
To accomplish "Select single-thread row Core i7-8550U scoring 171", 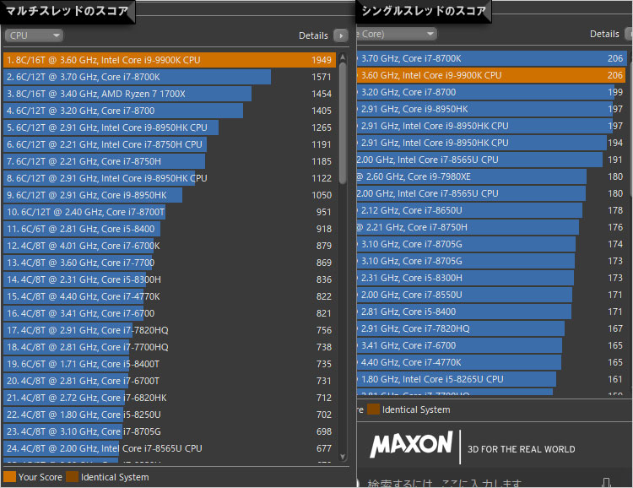I will 492,295.
